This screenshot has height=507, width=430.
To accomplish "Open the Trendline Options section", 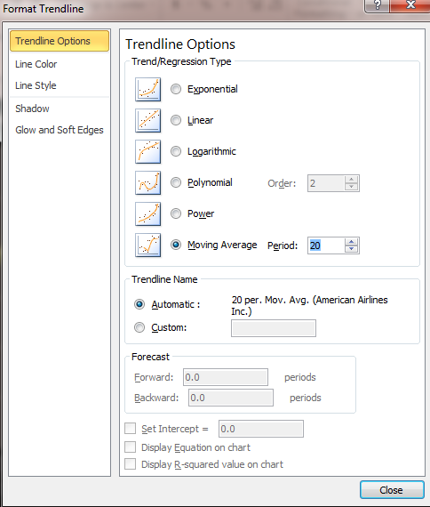I will pos(60,41).
